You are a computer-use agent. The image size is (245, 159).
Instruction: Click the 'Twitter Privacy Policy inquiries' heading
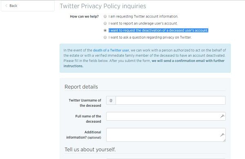point(103,6)
